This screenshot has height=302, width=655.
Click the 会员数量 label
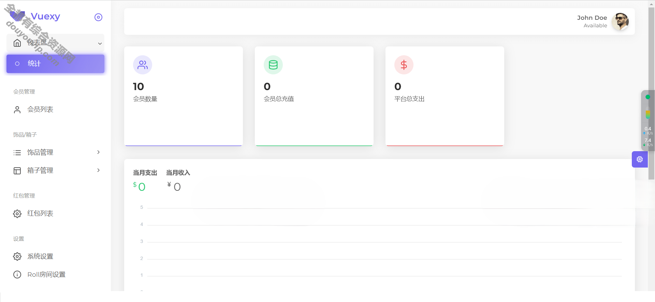click(145, 99)
